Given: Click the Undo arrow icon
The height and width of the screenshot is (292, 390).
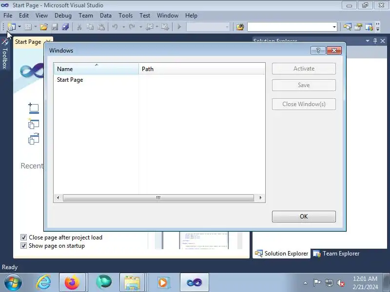Looking at the screenshot, I should click(x=115, y=27).
